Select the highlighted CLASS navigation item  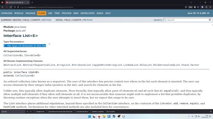42,13
